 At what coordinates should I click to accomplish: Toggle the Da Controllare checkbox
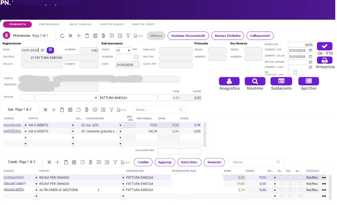[x=295, y=72]
